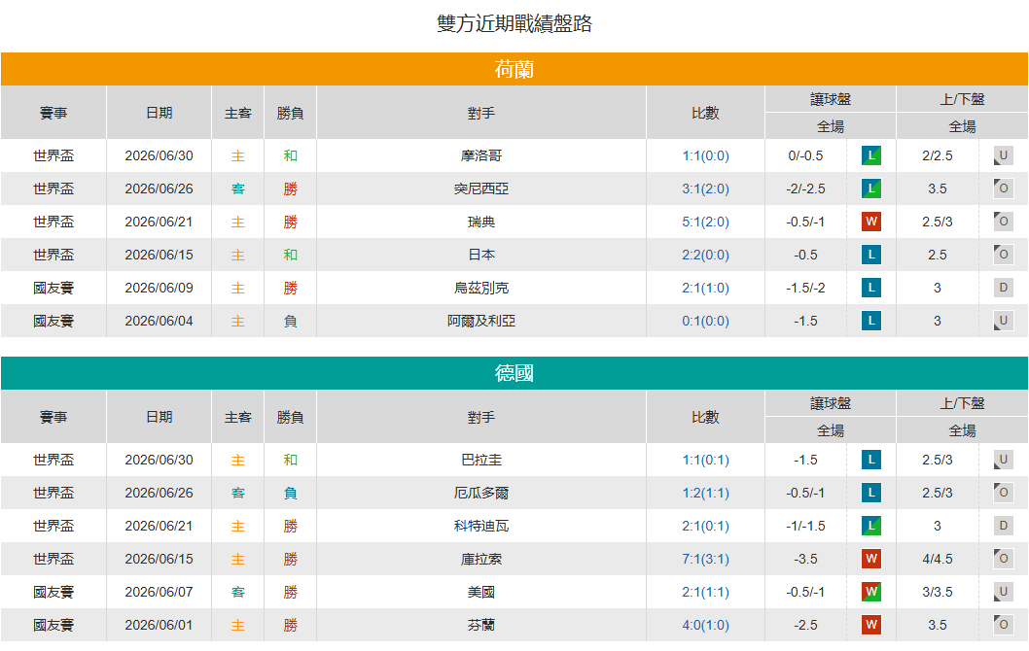
Task: Click the W badge in the 芬蘭 row
Action: [870, 625]
